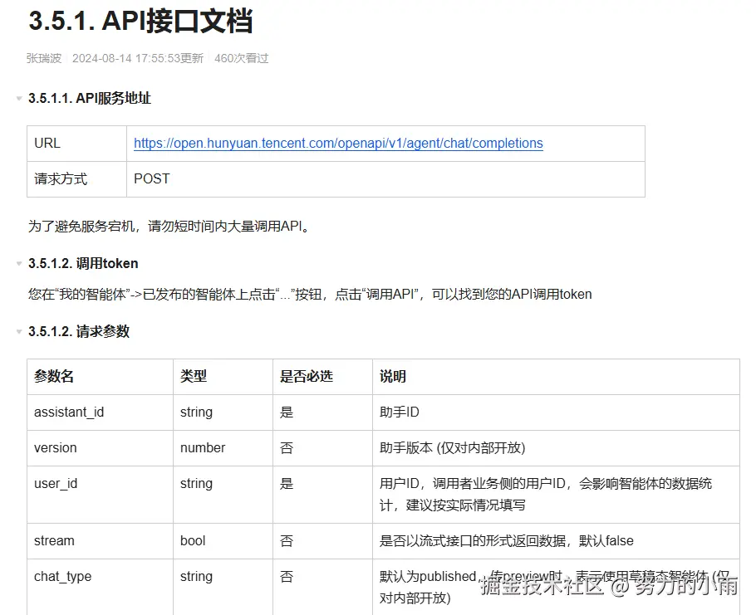Click the 是 required cell for user_id
Screen dimensions: 756x615
click(x=322, y=495)
